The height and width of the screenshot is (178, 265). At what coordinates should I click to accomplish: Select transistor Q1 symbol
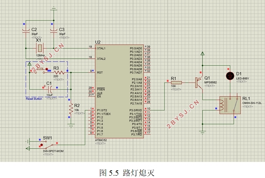pyautogui.click(x=199, y=83)
